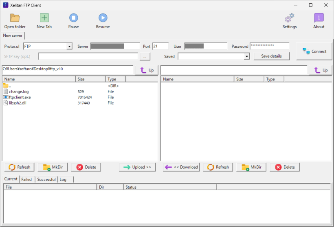This screenshot has width=334, height=227.
Task: Click the 7015424 size value
Action: 85,98
